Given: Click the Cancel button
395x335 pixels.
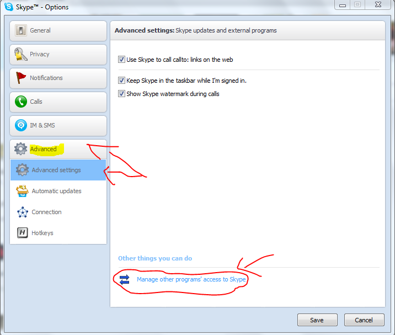Looking at the screenshot, I should coord(364,320).
